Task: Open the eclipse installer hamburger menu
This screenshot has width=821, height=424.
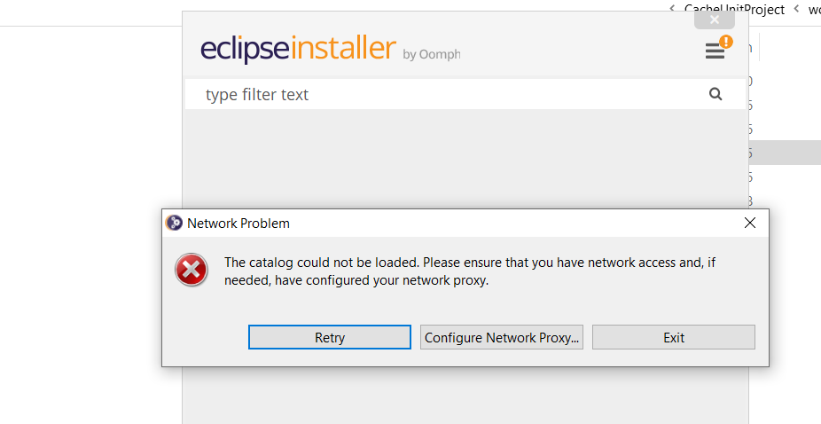Action: (715, 51)
